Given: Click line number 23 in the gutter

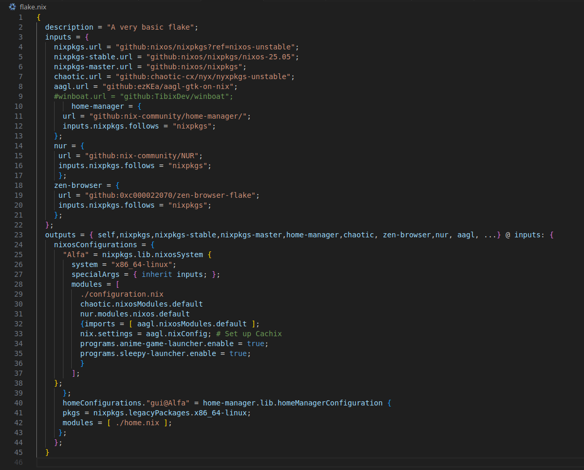Looking at the screenshot, I should point(18,235).
